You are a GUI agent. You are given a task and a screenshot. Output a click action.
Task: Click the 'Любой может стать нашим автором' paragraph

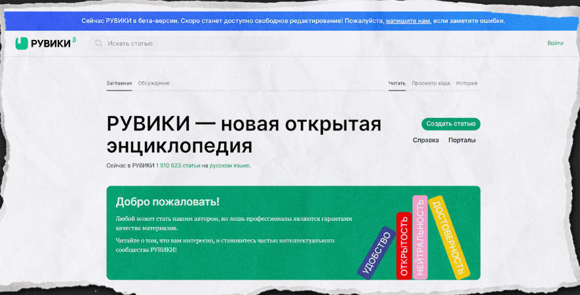coord(233,223)
